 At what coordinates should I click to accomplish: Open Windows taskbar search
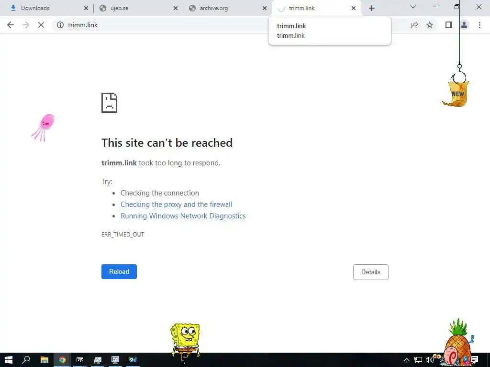[x=26, y=360]
